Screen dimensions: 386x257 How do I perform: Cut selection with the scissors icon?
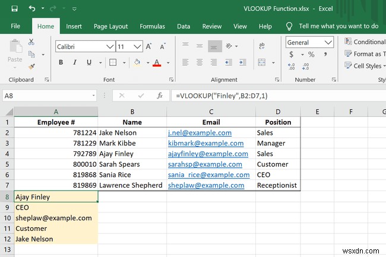pos(31,42)
